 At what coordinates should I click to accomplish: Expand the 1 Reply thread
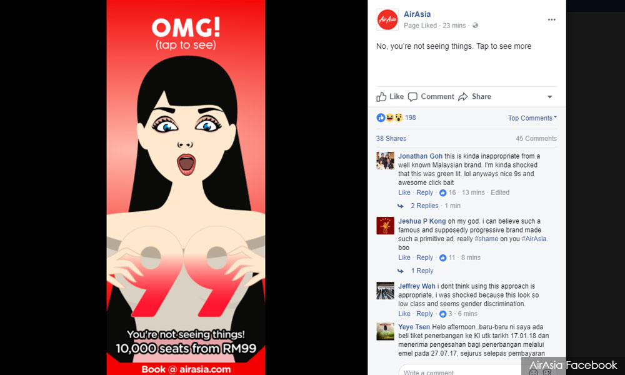[x=422, y=271]
